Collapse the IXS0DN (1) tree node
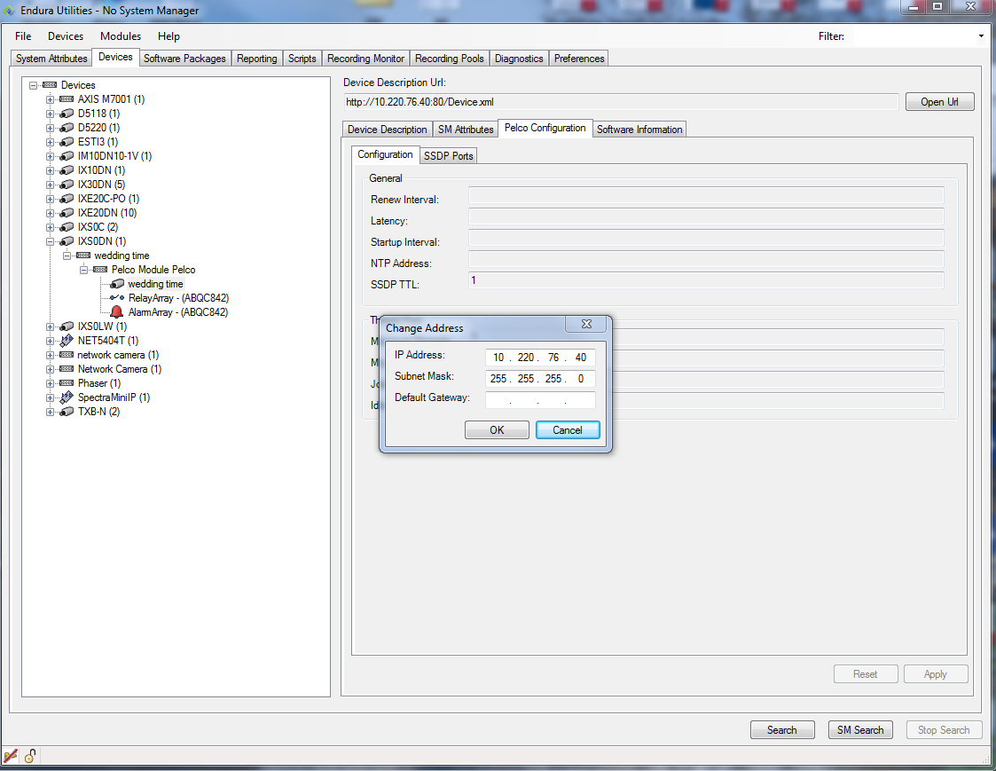 pos(51,241)
